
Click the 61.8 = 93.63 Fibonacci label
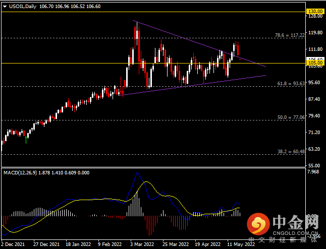(290, 84)
